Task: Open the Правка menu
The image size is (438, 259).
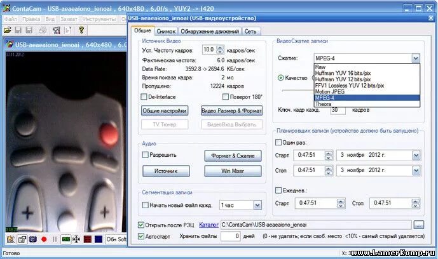Action: tap(31, 19)
